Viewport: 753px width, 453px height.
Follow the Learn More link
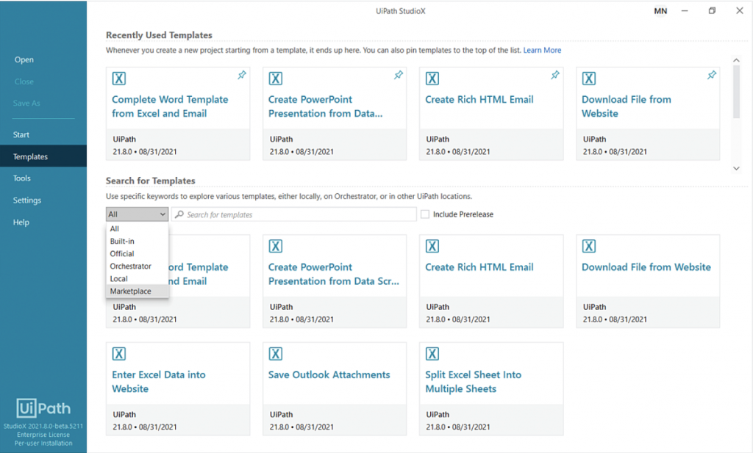coord(542,50)
